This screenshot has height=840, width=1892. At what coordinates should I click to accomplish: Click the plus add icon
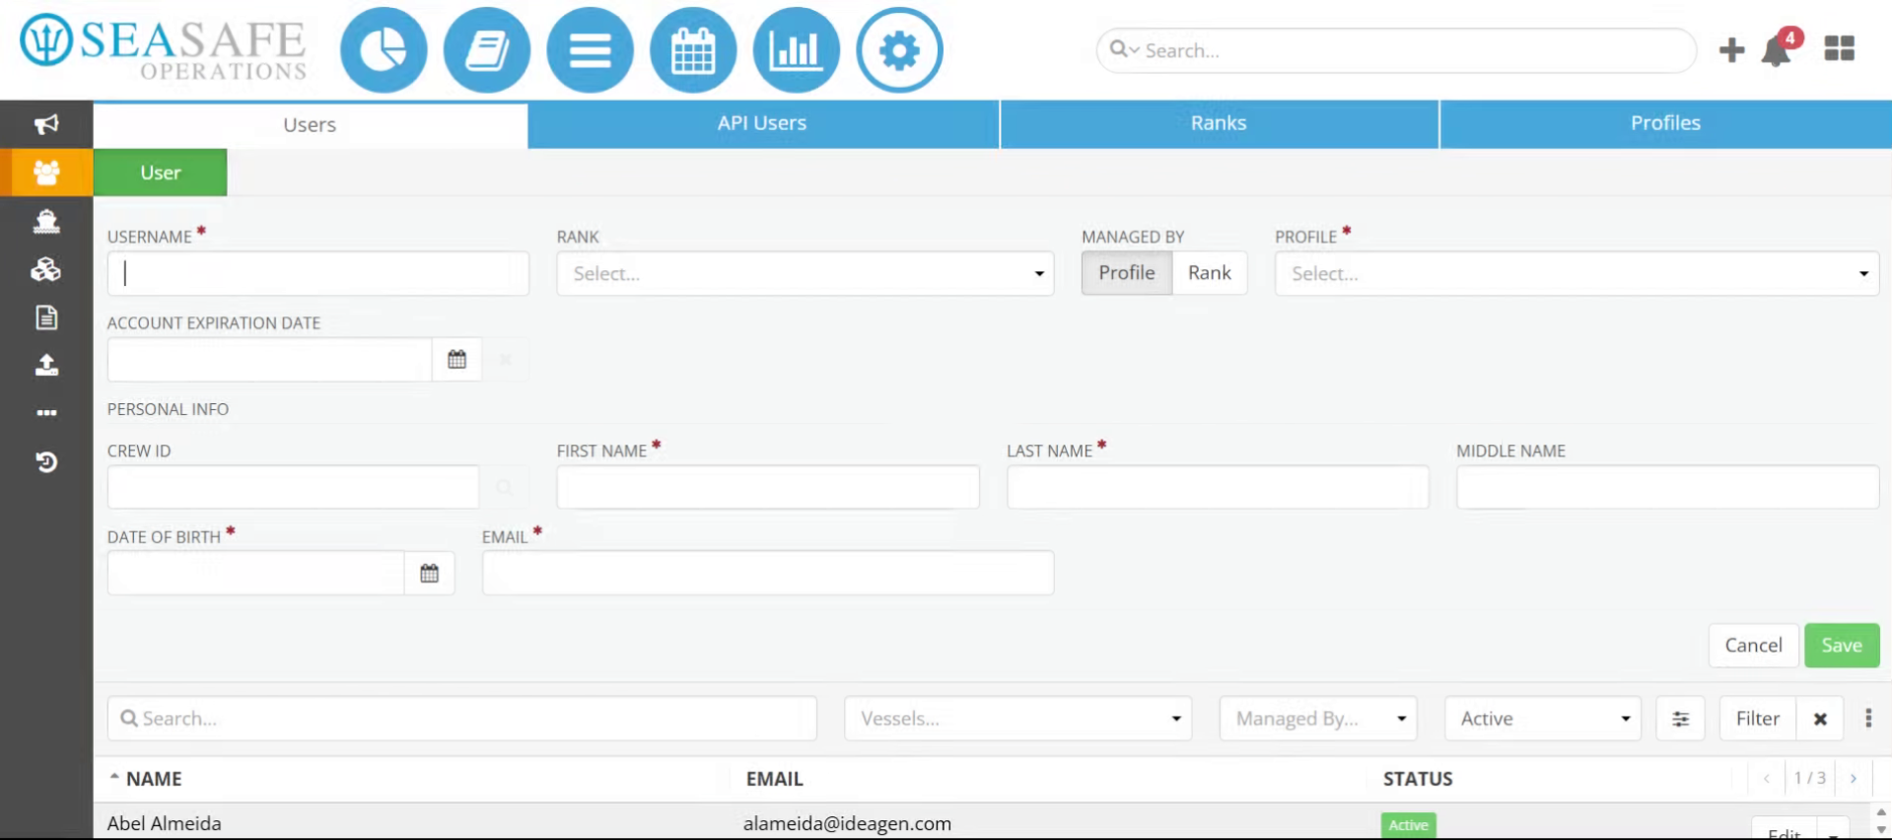tap(1731, 50)
